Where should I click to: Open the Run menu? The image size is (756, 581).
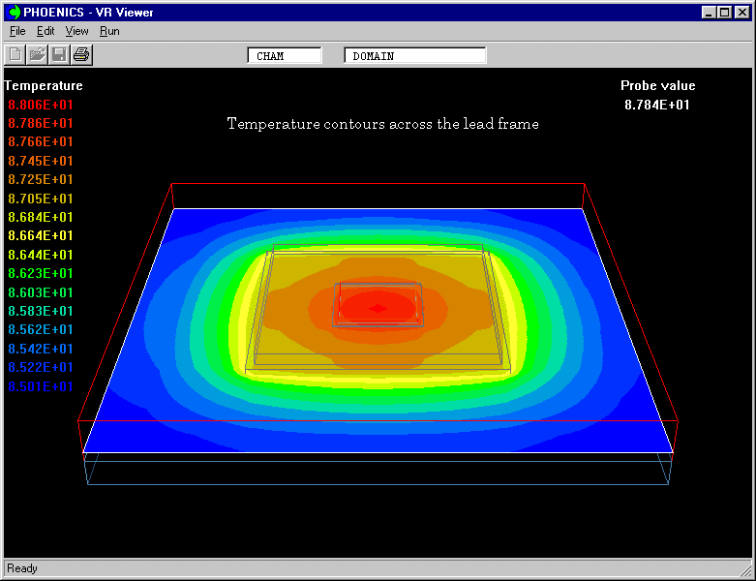click(109, 31)
